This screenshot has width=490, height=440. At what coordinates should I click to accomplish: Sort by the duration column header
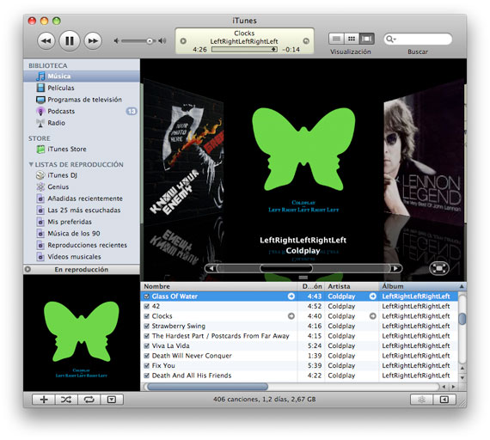coord(311,286)
